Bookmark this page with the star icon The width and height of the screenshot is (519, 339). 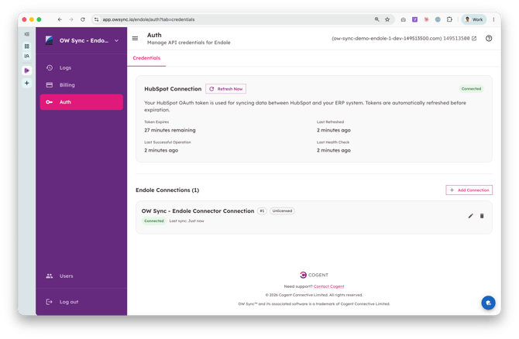[387, 19]
